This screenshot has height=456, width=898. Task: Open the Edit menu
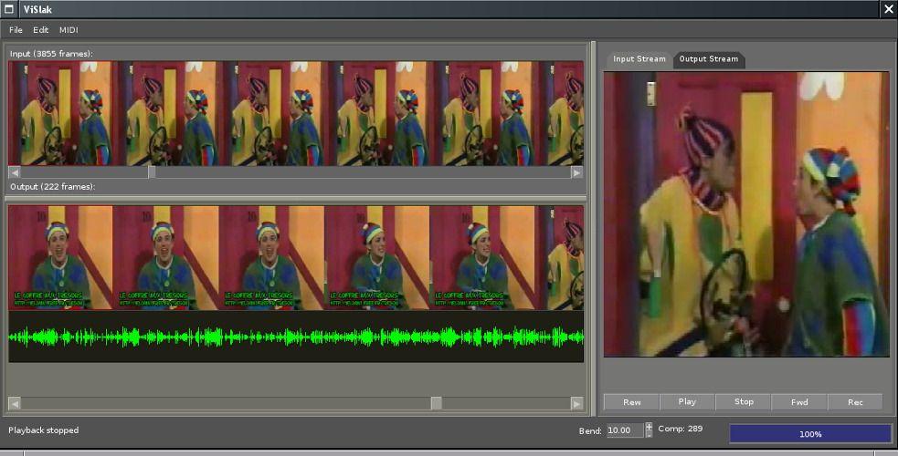[x=41, y=30]
